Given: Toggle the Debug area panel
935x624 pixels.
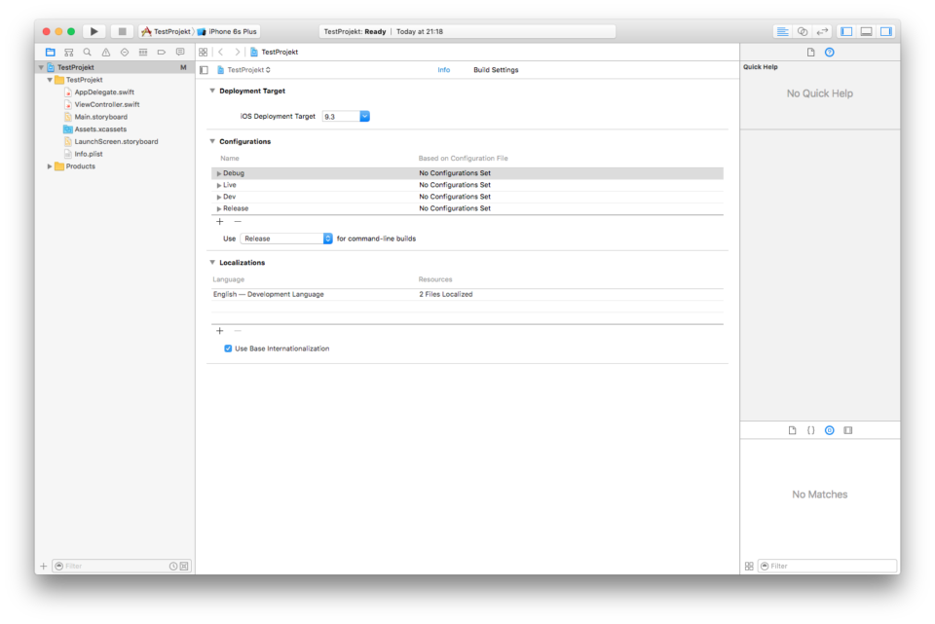Looking at the screenshot, I should pos(866,31).
